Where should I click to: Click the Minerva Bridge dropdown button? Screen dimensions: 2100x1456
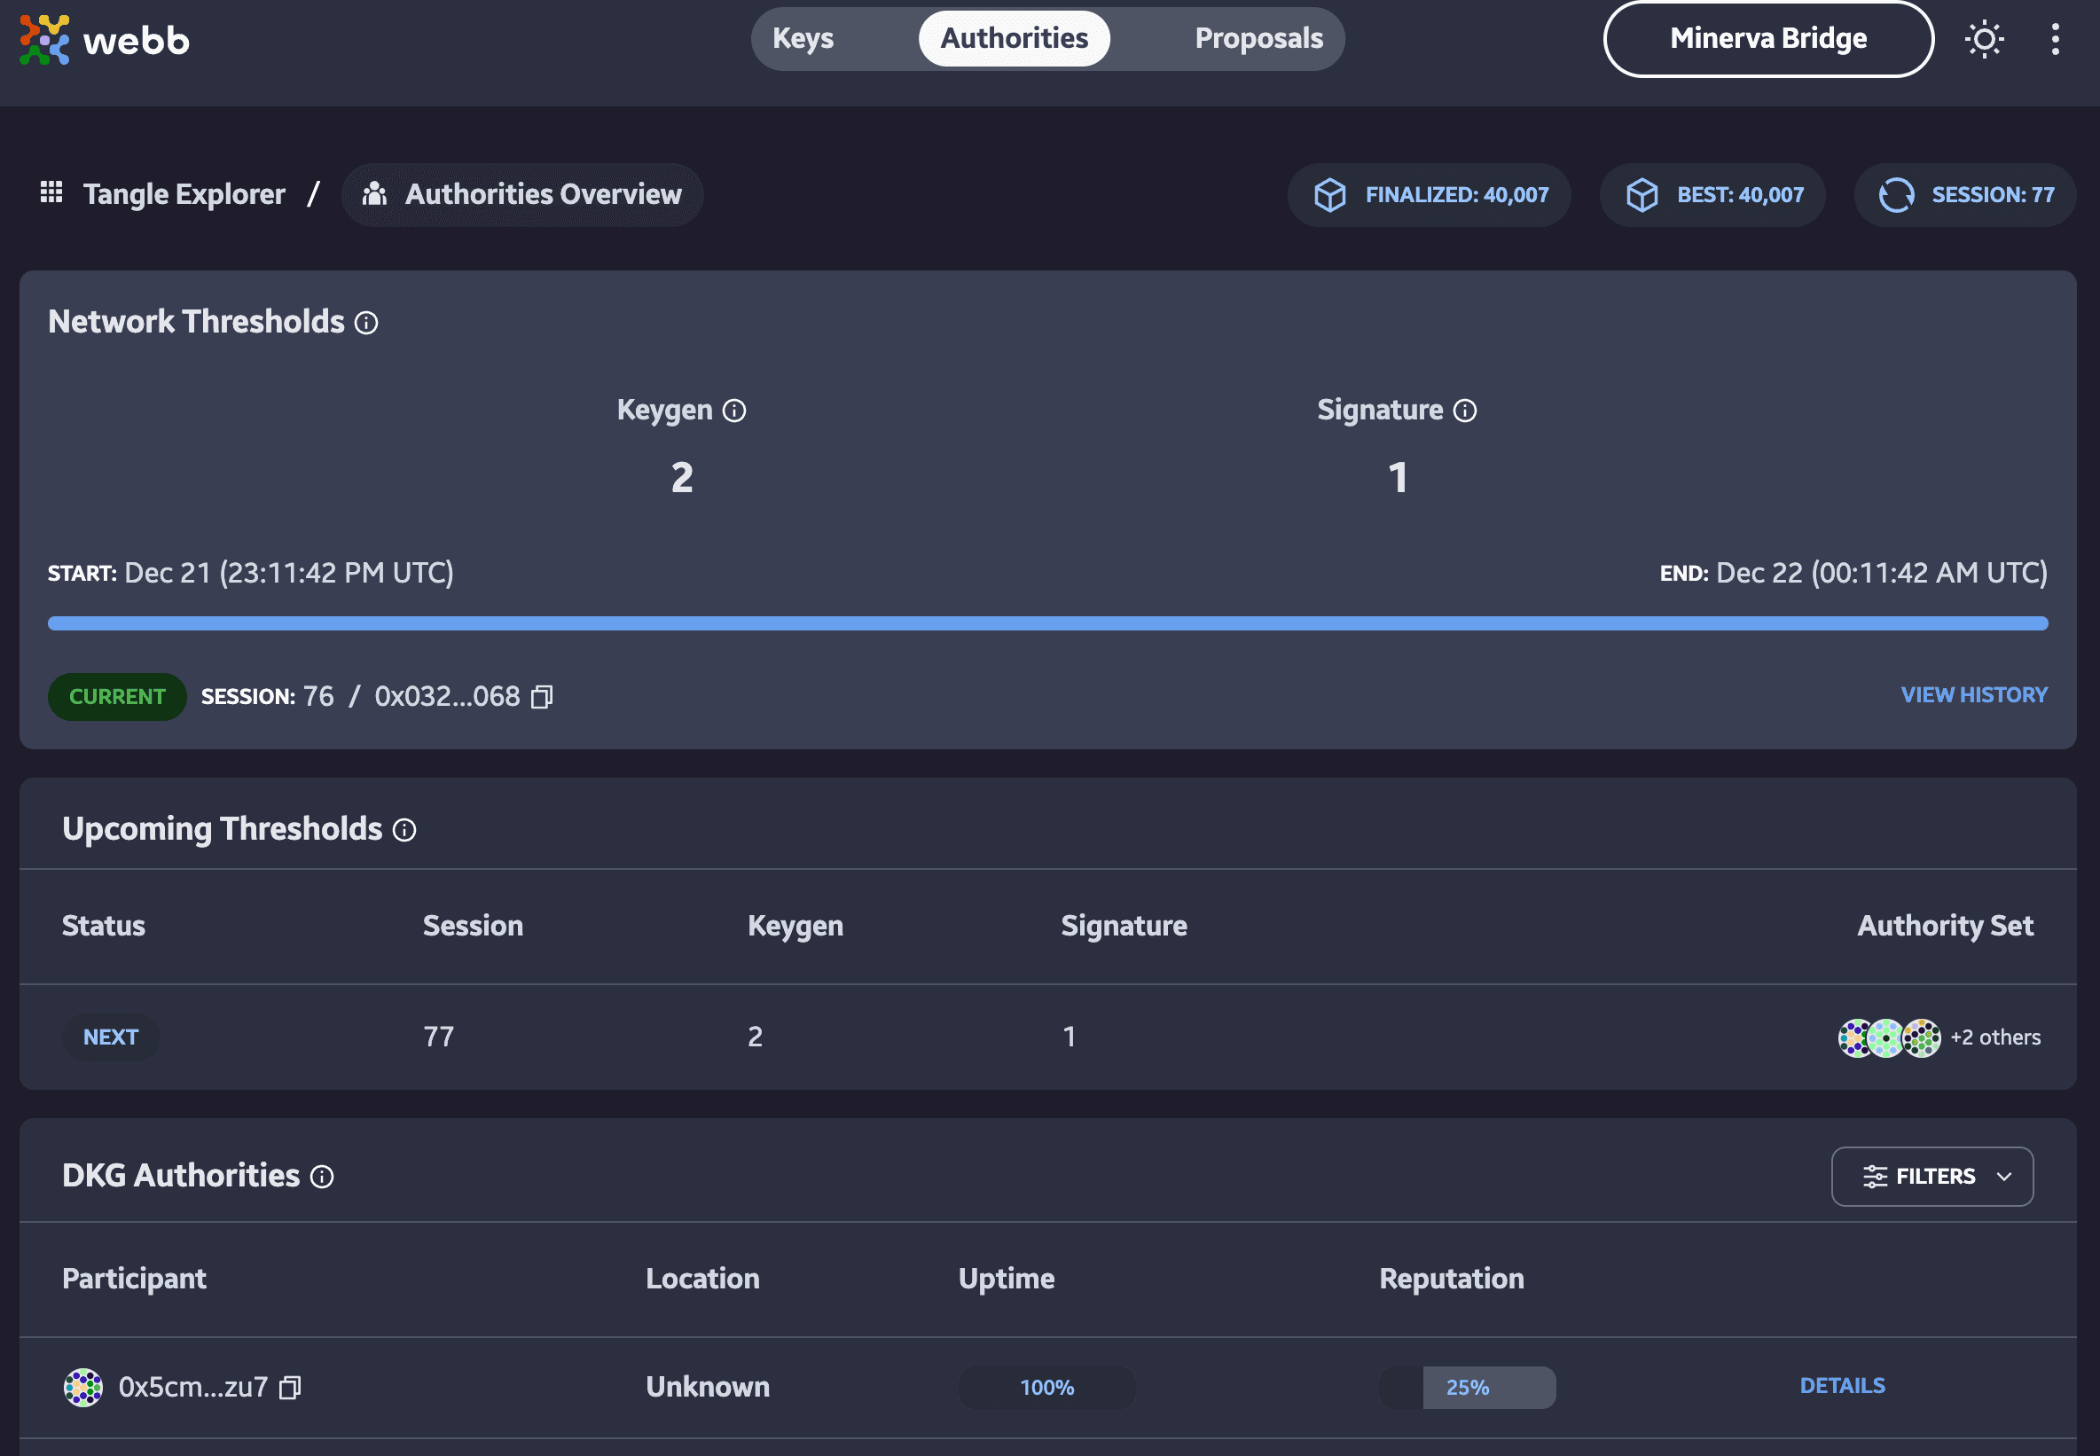[x=1768, y=38]
